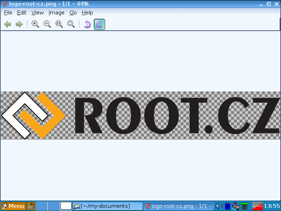This screenshot has height=211, width=281.
Task: Click the green storage tray icon
Action: coord(244,206)
